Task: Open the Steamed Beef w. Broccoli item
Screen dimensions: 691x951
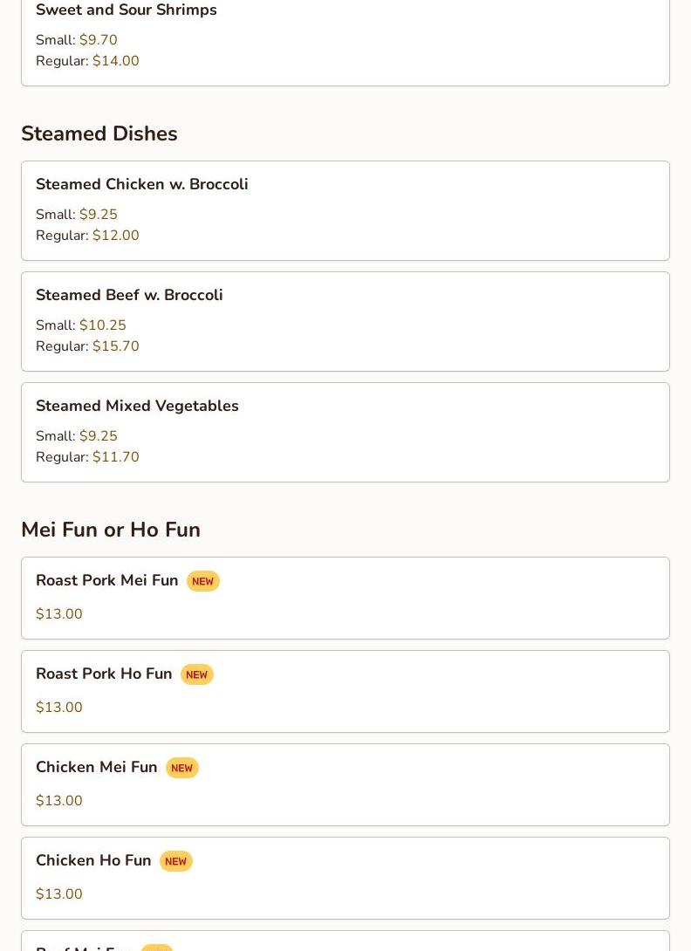Action: click(345, 321)
